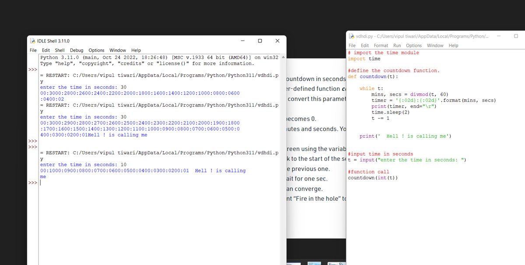This screenshot has height=265, width=525.
Task: Click the vdhdi.py editor title bar icon
Action: 352,36
